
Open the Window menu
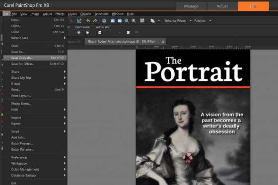tap(118, 14)
